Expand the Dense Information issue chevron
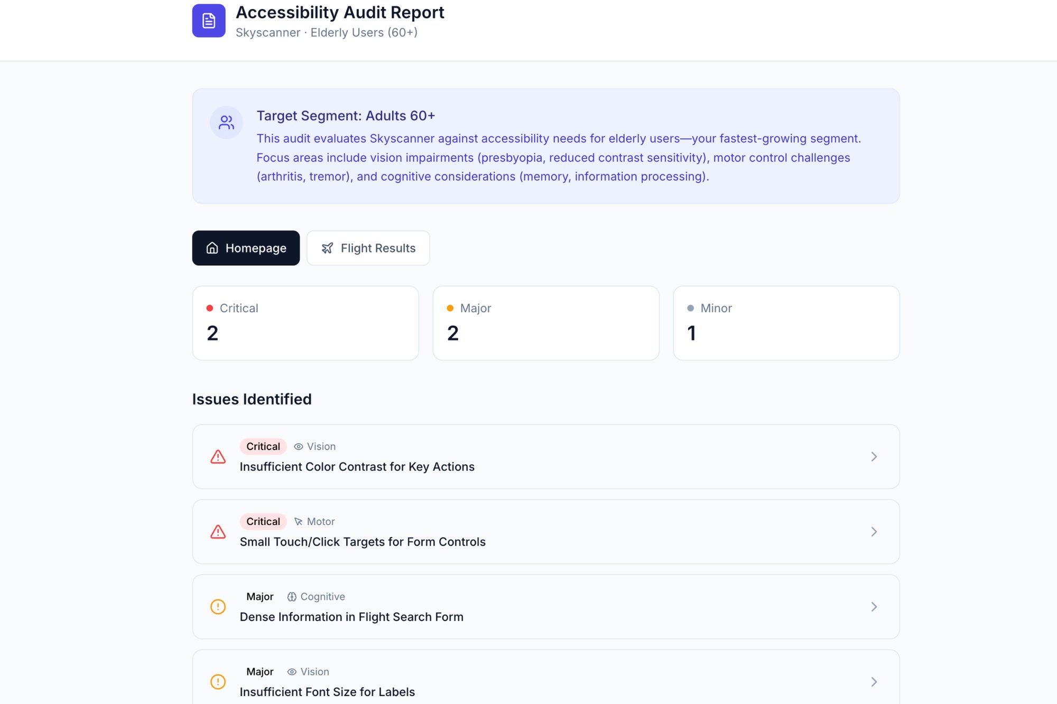Image resolution: width=1057 pixels, height=704 pixels. [875, 607]
